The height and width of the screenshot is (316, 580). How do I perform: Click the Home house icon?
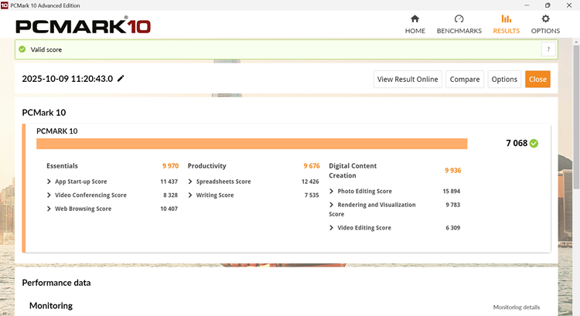(x=415, y=19)
